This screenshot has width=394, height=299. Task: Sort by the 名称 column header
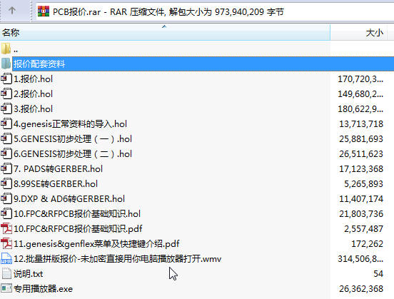point(165,33)
